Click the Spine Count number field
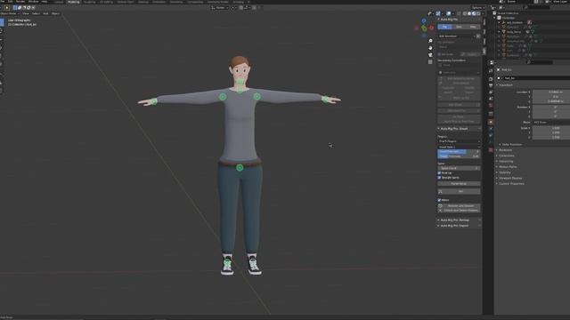This screenshot has width=570, height=320. click(459, 168)
